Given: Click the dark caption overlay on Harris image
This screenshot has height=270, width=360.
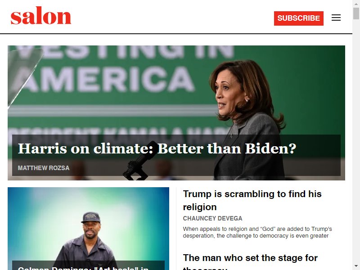Looking at the screenshot, I should [176, 155].
